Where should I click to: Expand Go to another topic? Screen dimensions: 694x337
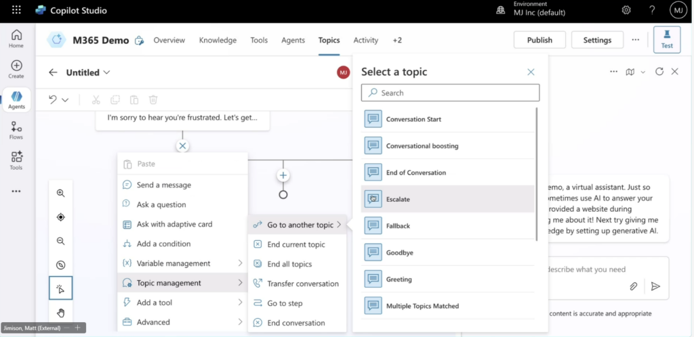click(x=297, y=225)
